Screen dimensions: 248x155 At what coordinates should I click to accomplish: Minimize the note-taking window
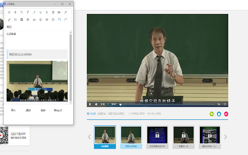click(x=55, y=4)
